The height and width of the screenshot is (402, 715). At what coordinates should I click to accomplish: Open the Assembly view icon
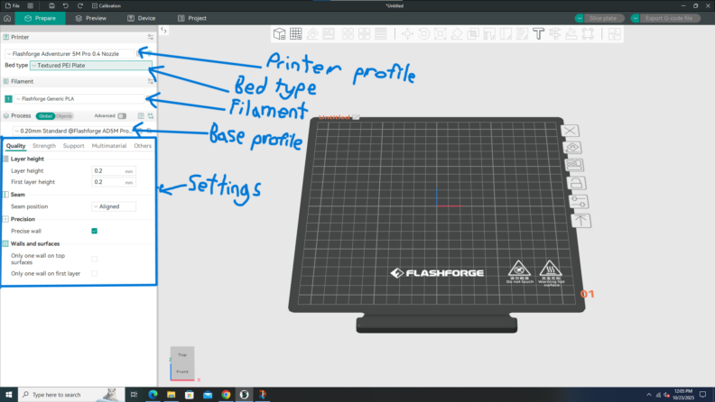point(614,33)
